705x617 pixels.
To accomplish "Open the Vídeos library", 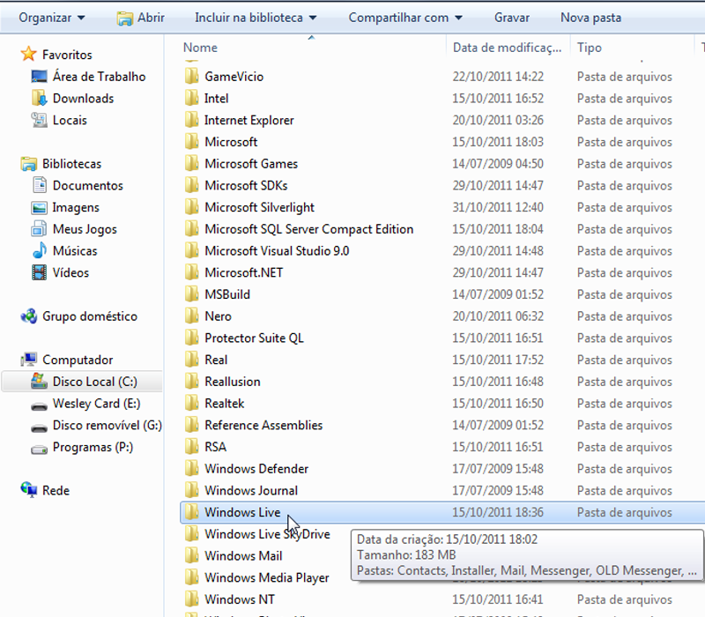I will 70,273.
